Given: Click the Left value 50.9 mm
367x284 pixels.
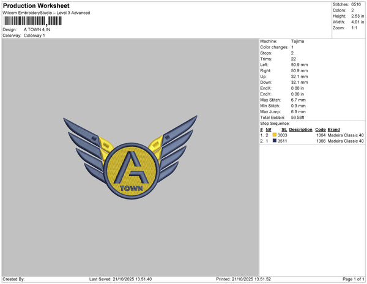Looking at the screenshot, I should [300, 65].
